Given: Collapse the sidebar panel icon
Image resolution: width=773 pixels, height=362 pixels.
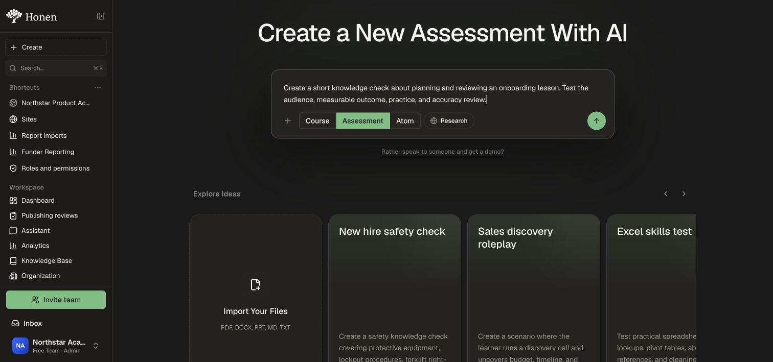Looking at the screenshot, I should pos(101,16).
